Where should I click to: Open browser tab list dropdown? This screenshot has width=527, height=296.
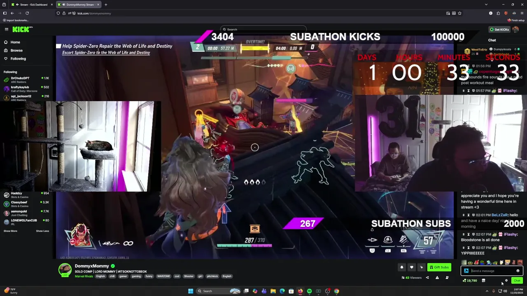click(486, 5)
